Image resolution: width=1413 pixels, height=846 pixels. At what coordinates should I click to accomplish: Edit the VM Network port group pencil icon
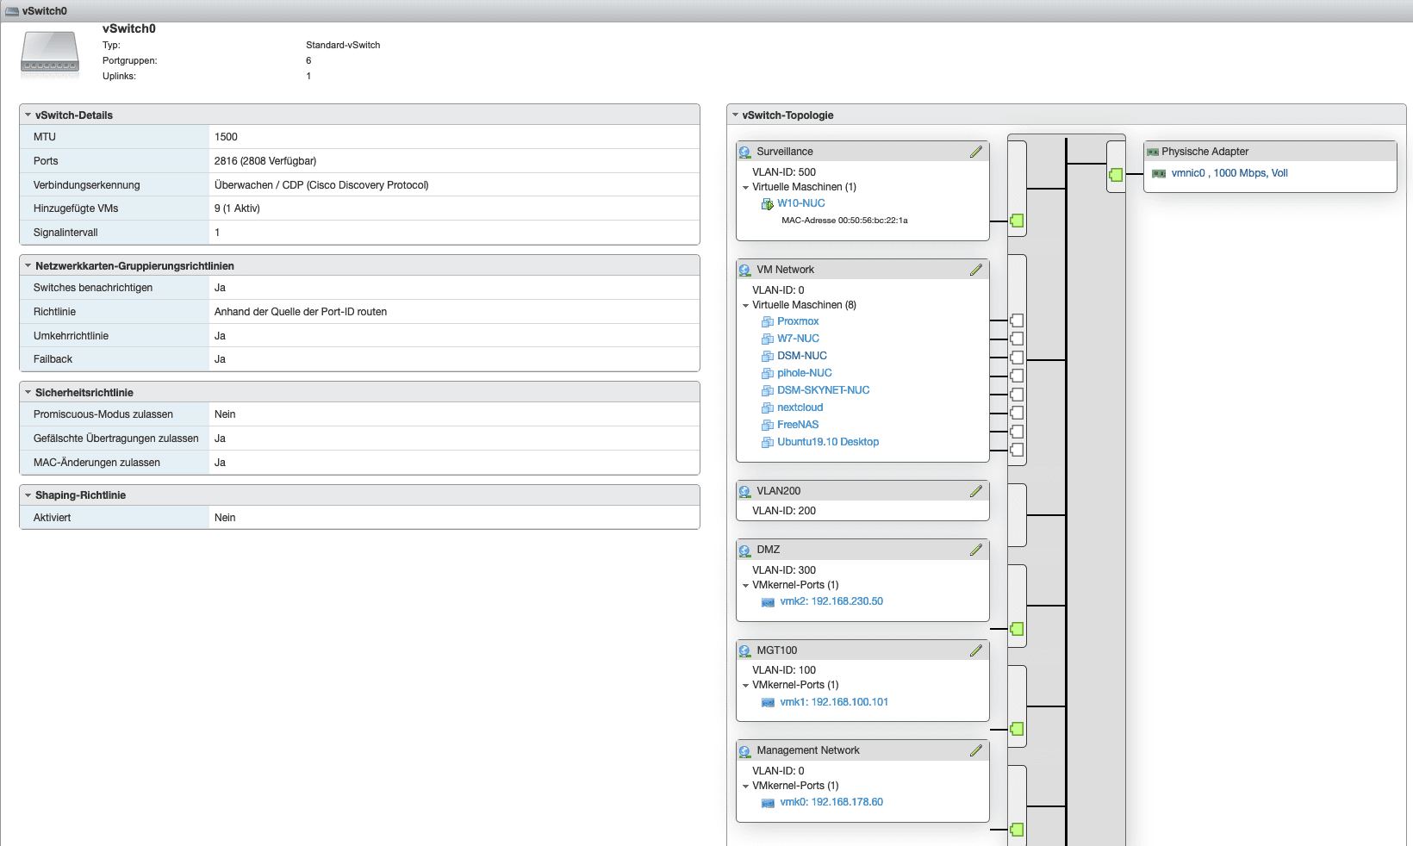click(976, 270)
